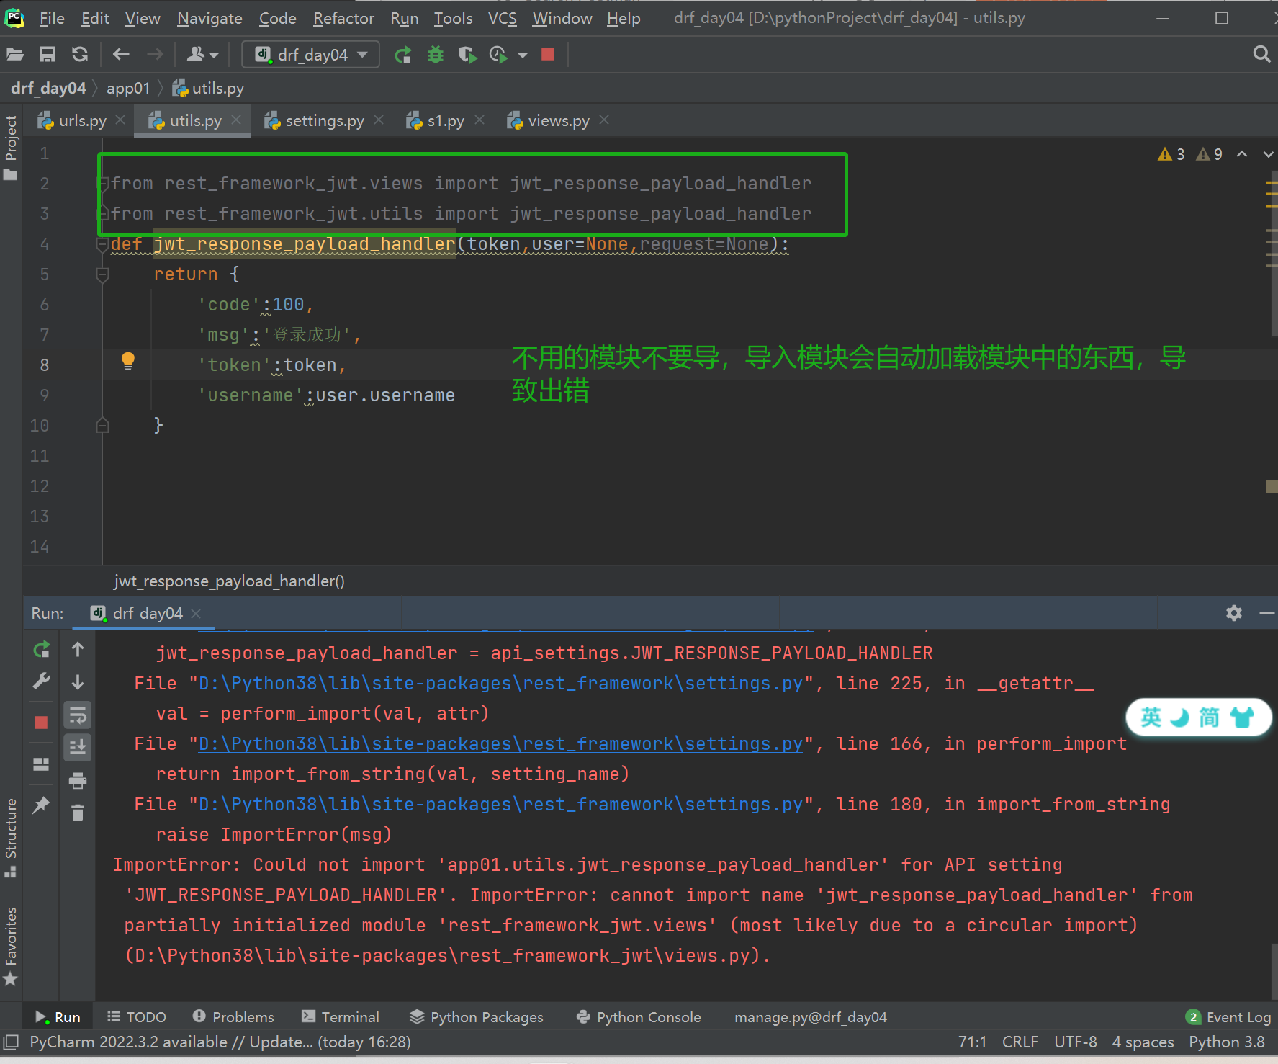
Task: Open the Terminal tool window
Action: coord(341,1016)
